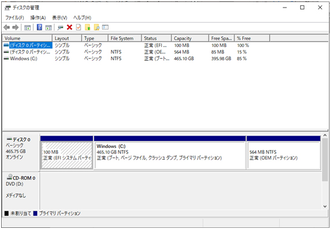Click the scroll down arrow in disk pane
This screenshot has width=331, height=229.
[325, 206]
